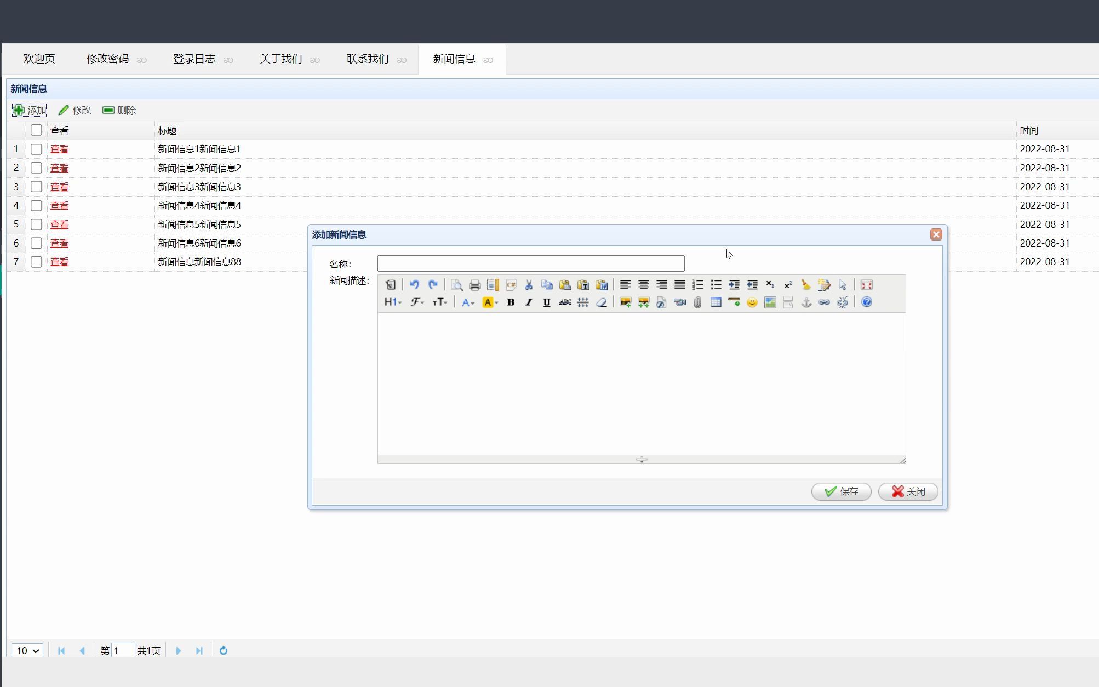Apply subscript formatting
Image resolution: width=1099 pixels, height=687 pixels.
tap(770, 285)
